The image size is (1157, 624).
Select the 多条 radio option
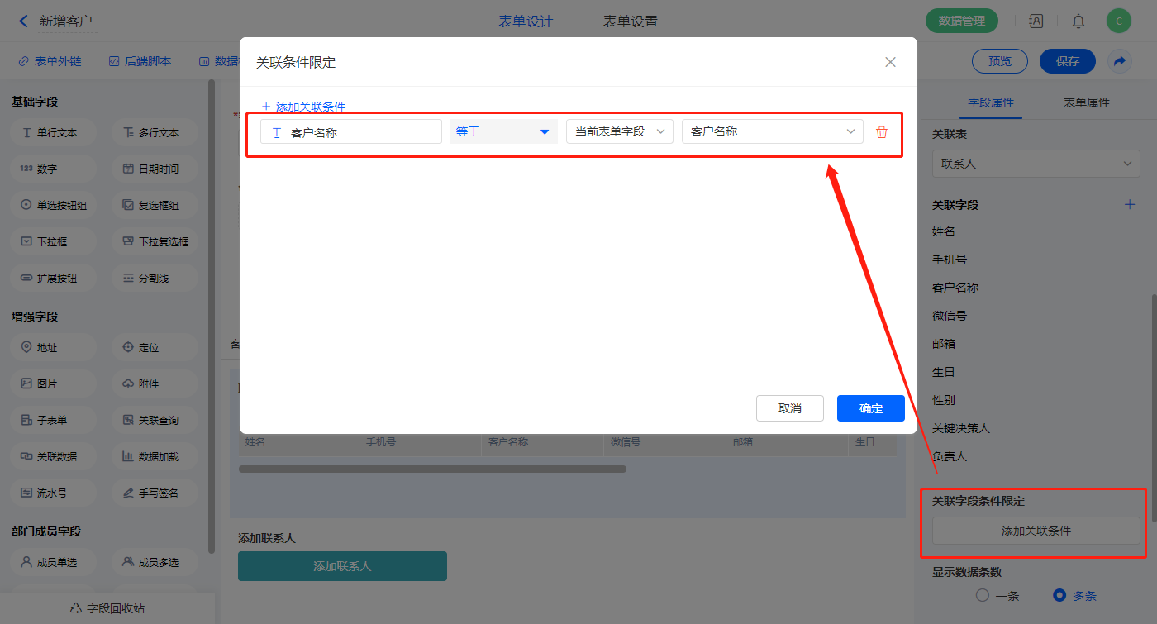point(1059,595)
